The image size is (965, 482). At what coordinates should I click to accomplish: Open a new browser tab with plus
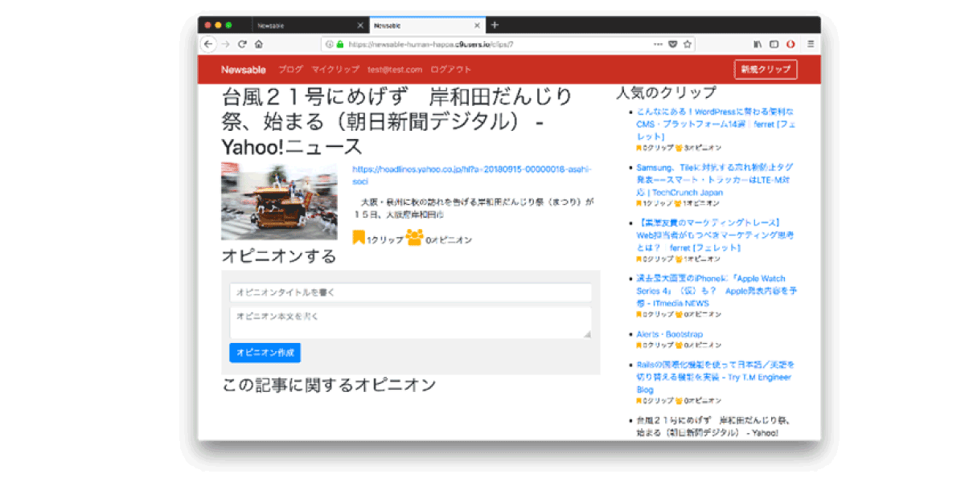click(x=495, y=25)
